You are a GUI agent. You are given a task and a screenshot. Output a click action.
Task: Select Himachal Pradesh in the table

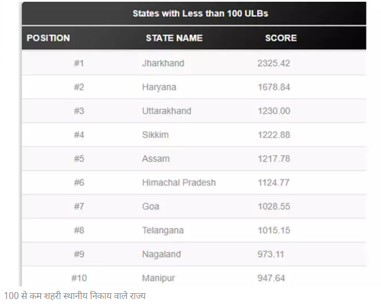click(179, 183)
